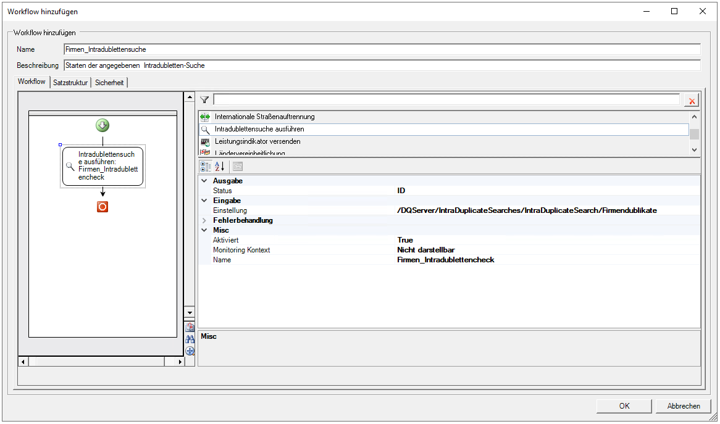Select Leistungsindikator versenden list item
The height and width of the screenshot is (424, 720).
(444, 142)
